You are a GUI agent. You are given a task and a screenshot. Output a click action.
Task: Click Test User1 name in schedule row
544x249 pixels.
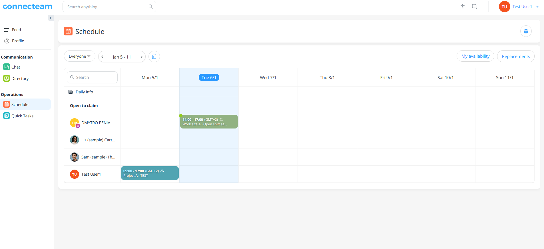(91, 174)
